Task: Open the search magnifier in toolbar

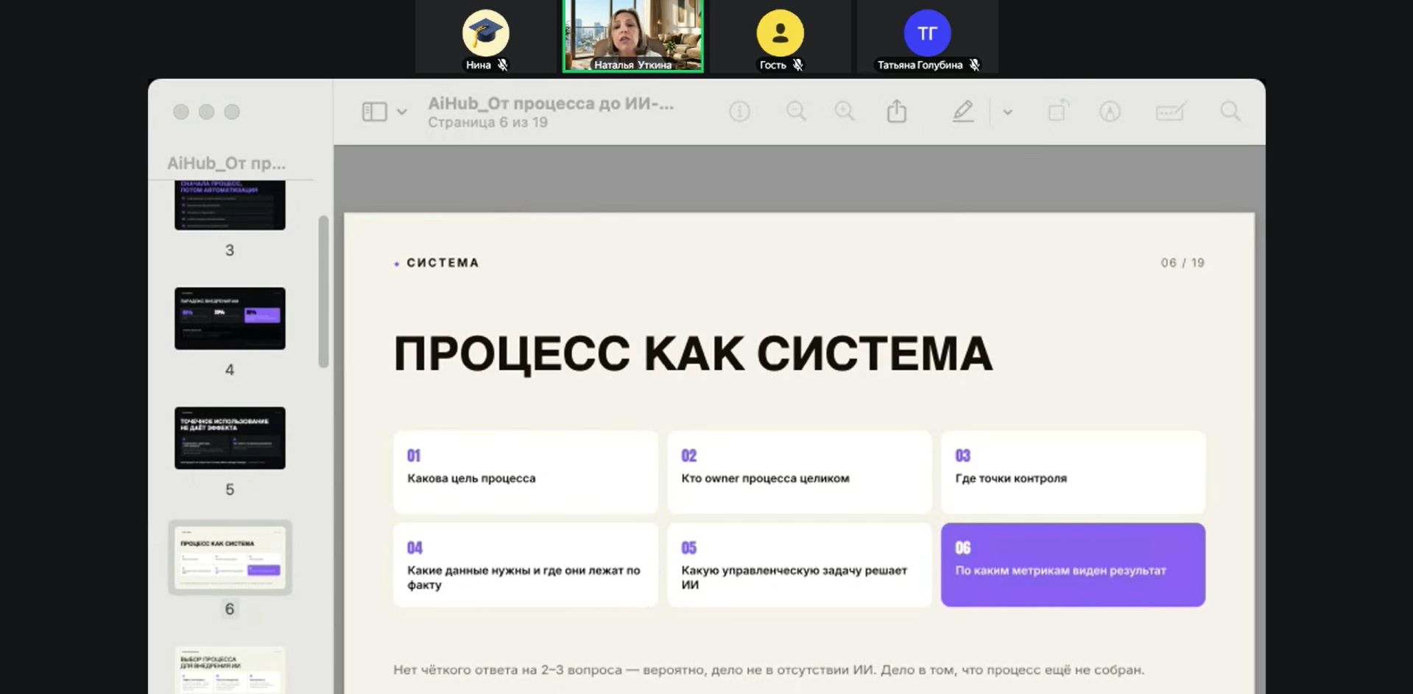Action: point(1230,112)
